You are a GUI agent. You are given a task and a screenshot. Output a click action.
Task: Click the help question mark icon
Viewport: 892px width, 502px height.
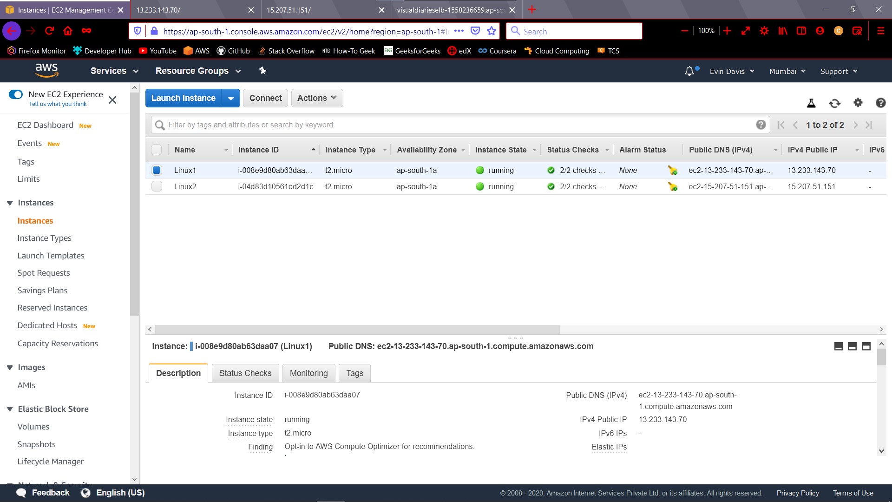880,103
